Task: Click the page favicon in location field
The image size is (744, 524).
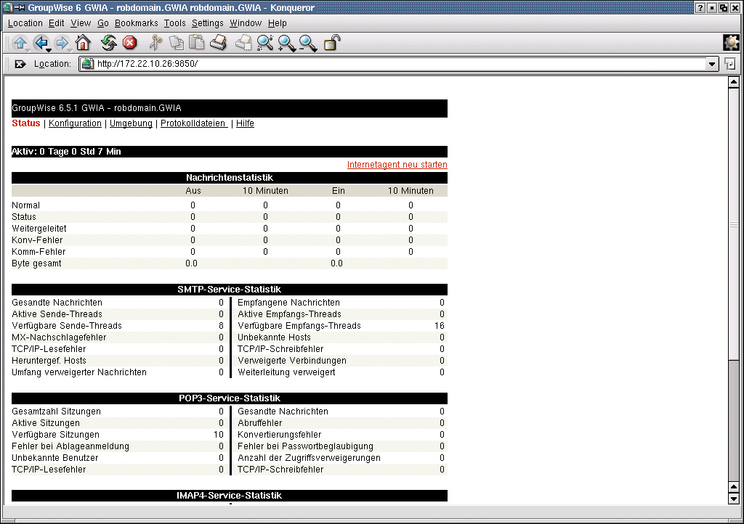Action: click(x=87, y=63)
